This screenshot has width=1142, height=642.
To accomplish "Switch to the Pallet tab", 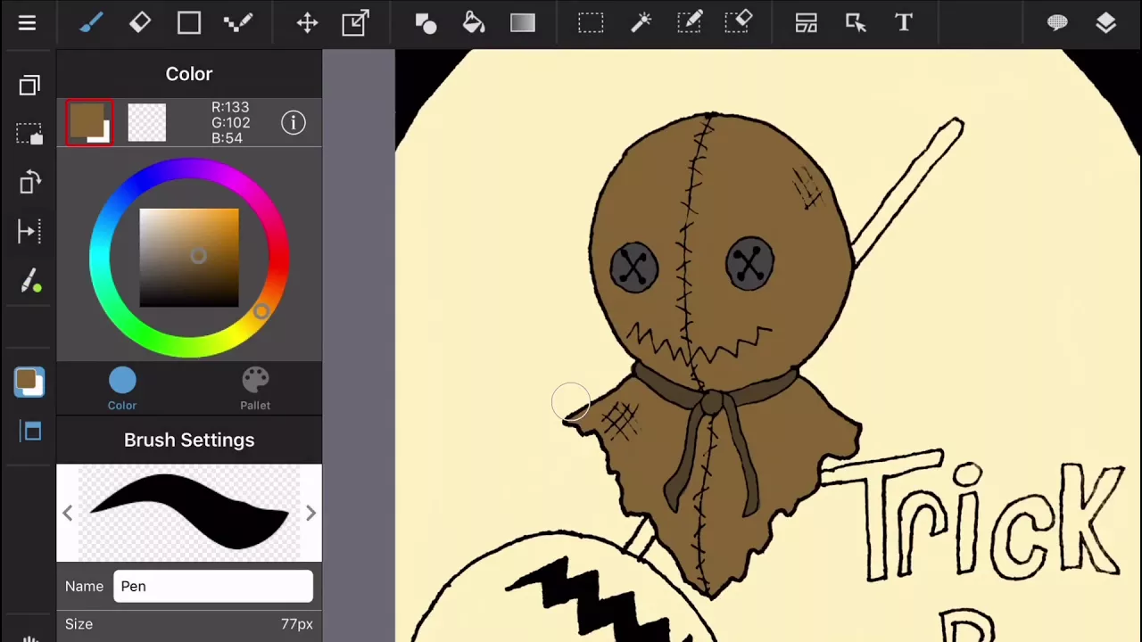I will click(255, 390).
